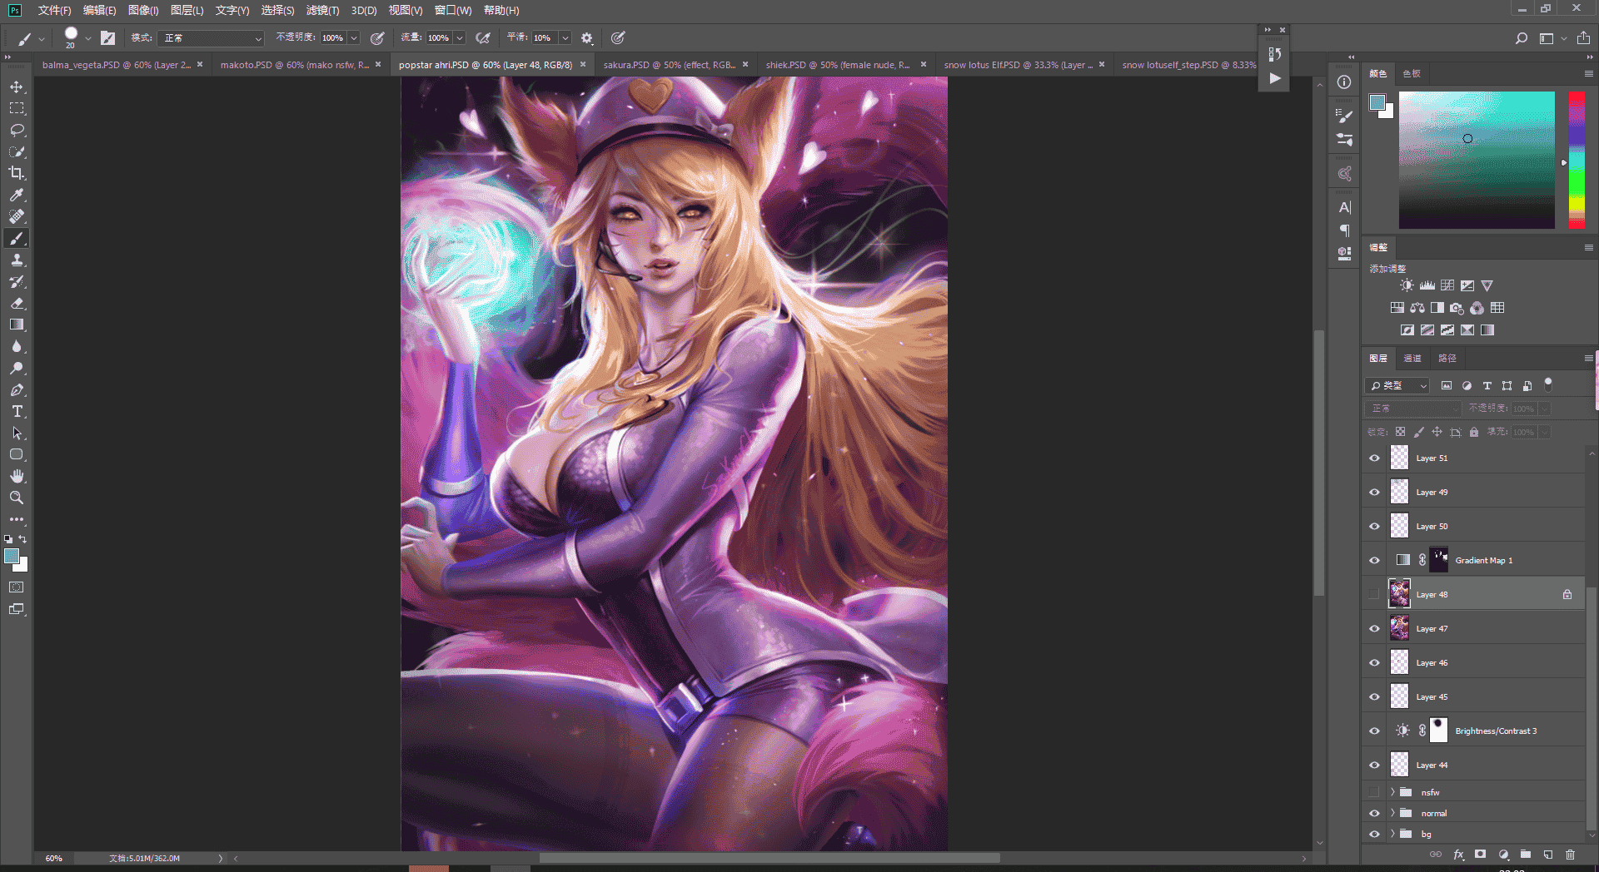The image size is (1599, 872).
Task: Select the Eyedropper tool
Action: pyautogui.click(x=17, y=195)
